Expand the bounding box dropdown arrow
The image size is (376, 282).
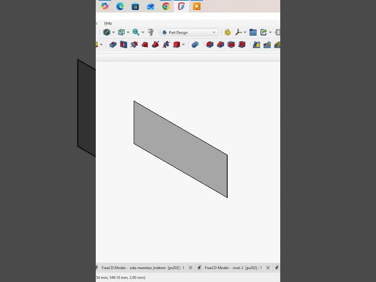pyautogui.click(x=128, y=32)
